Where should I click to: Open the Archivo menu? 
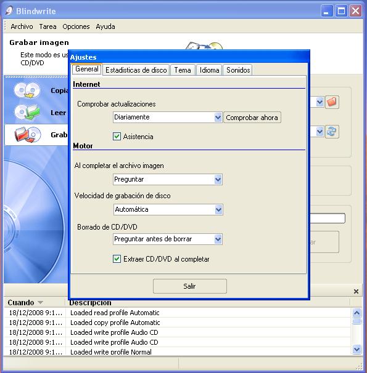click(22, 26)
